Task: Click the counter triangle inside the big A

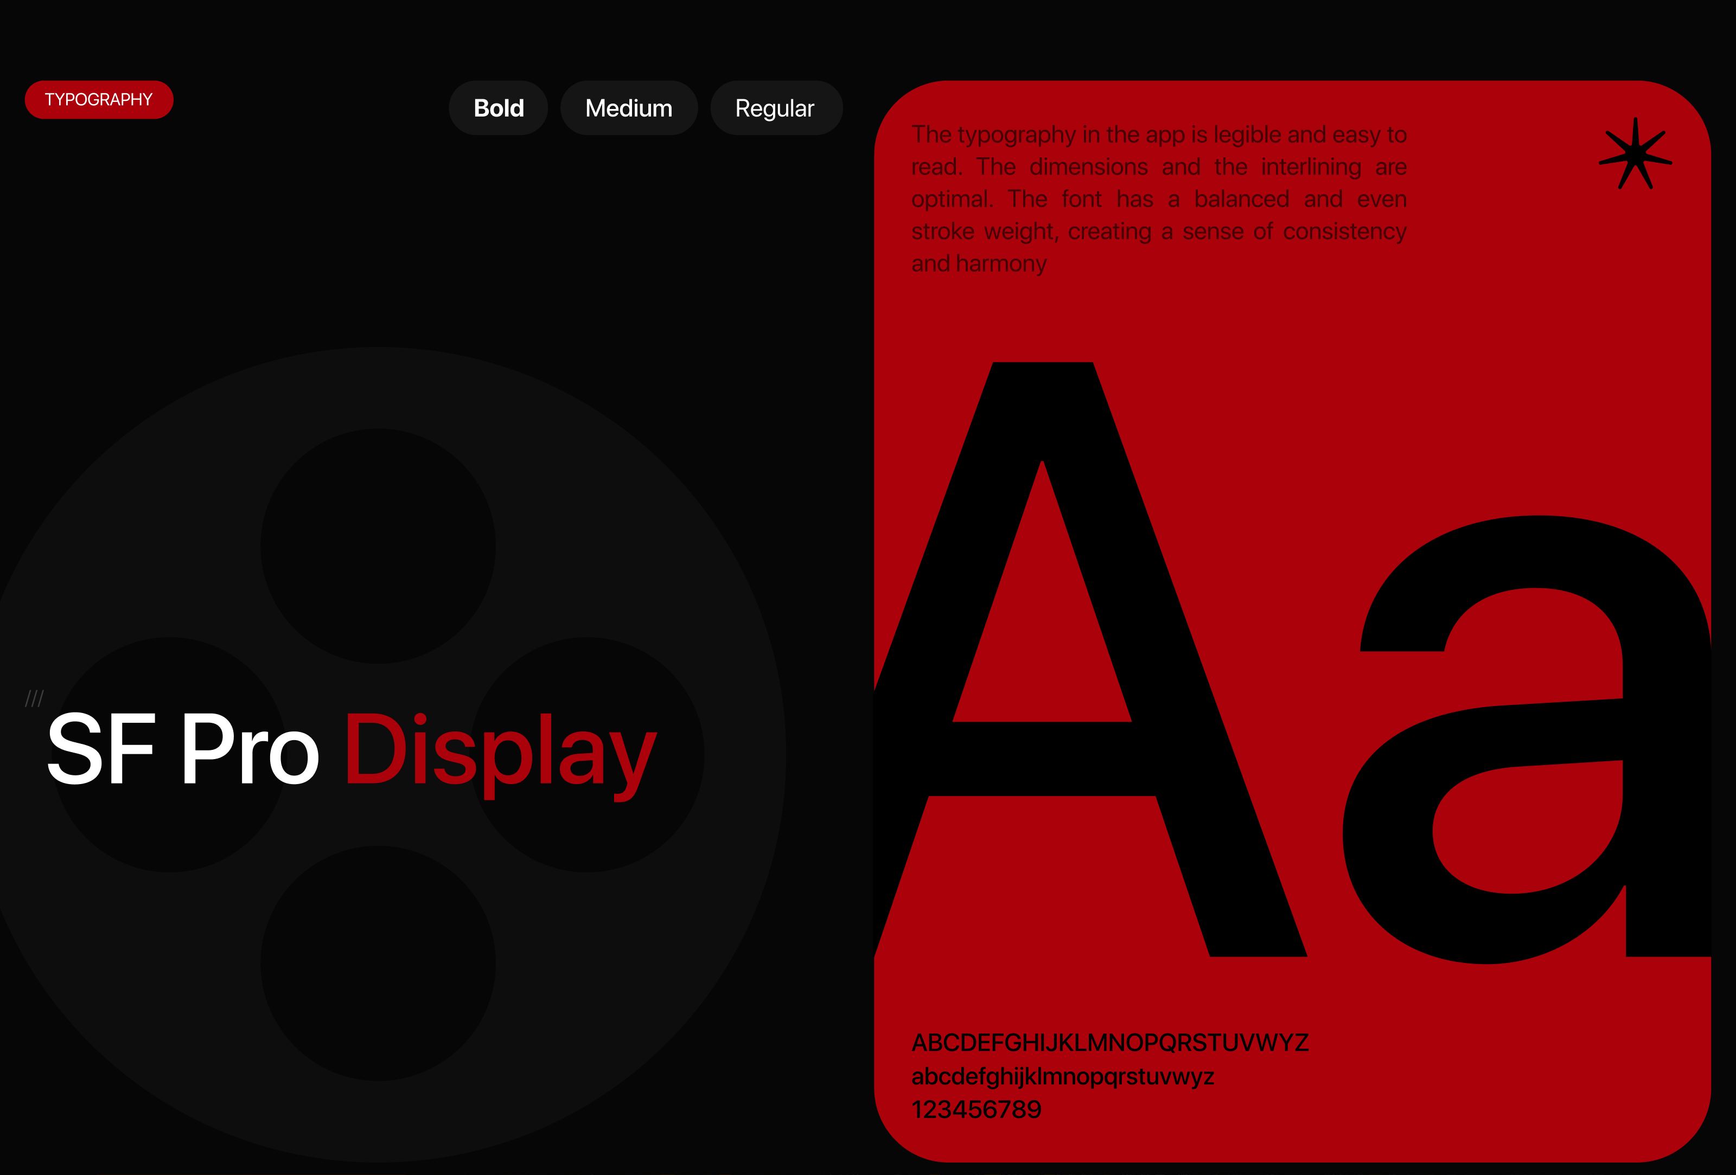Action: (x=1042, y=634)
